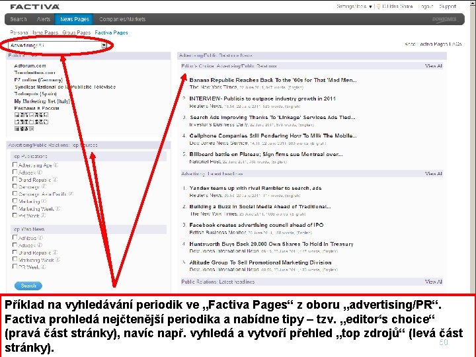Select the Factiva Pages subtab
This screenshot has width=476, height=357.
[x=111, y=32]
